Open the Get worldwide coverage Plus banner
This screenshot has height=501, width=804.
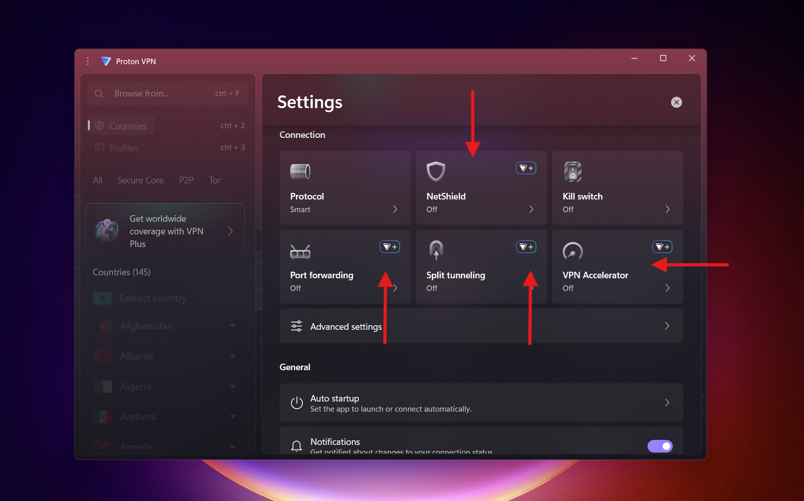[165, 231]
